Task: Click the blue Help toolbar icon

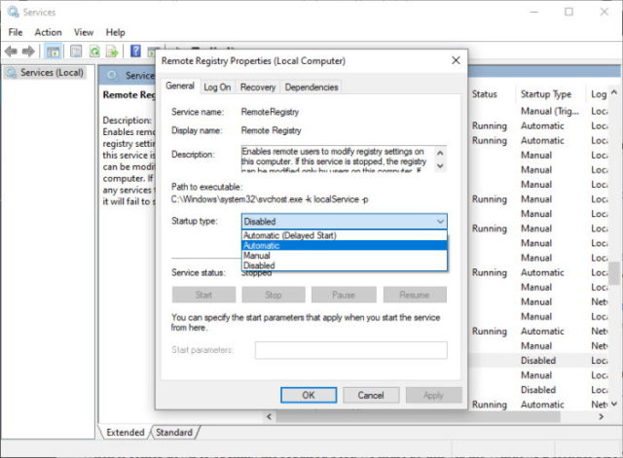Action: coord(136,51)
